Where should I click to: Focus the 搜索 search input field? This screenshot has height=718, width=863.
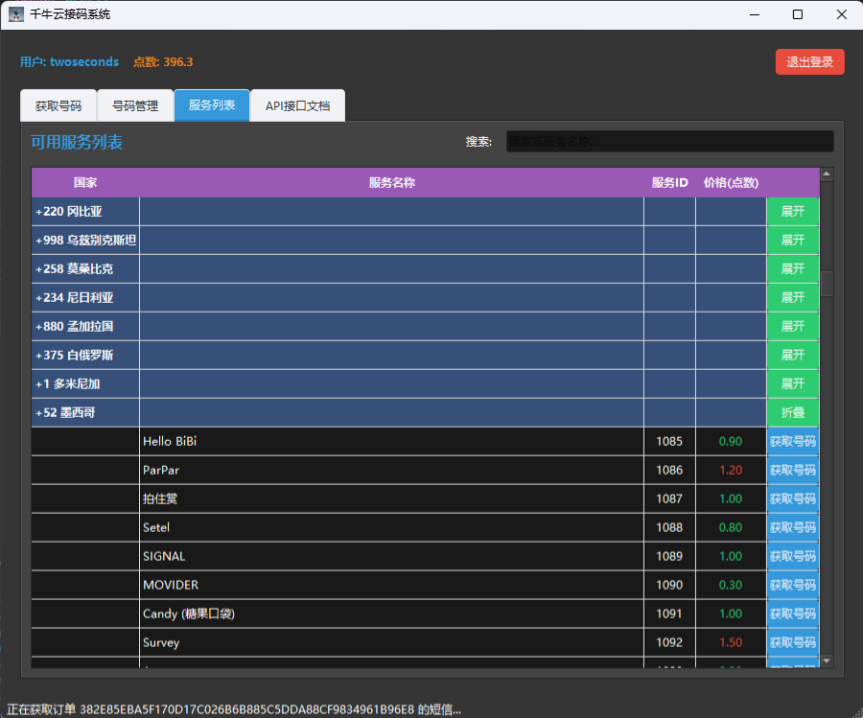[x=669, y=142]
